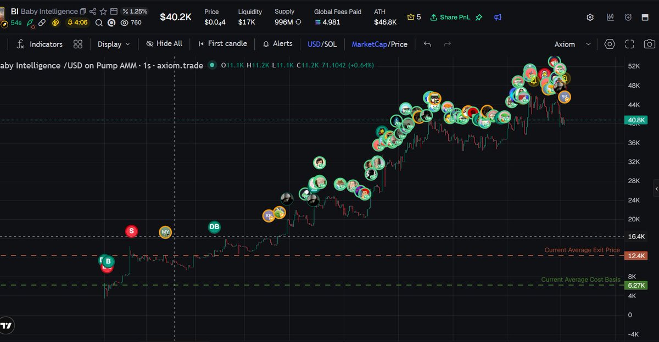Viewport: 659px width, 342px height.
Task: Click the Current Average Exit Price label
Action: (x=582, y=250)
